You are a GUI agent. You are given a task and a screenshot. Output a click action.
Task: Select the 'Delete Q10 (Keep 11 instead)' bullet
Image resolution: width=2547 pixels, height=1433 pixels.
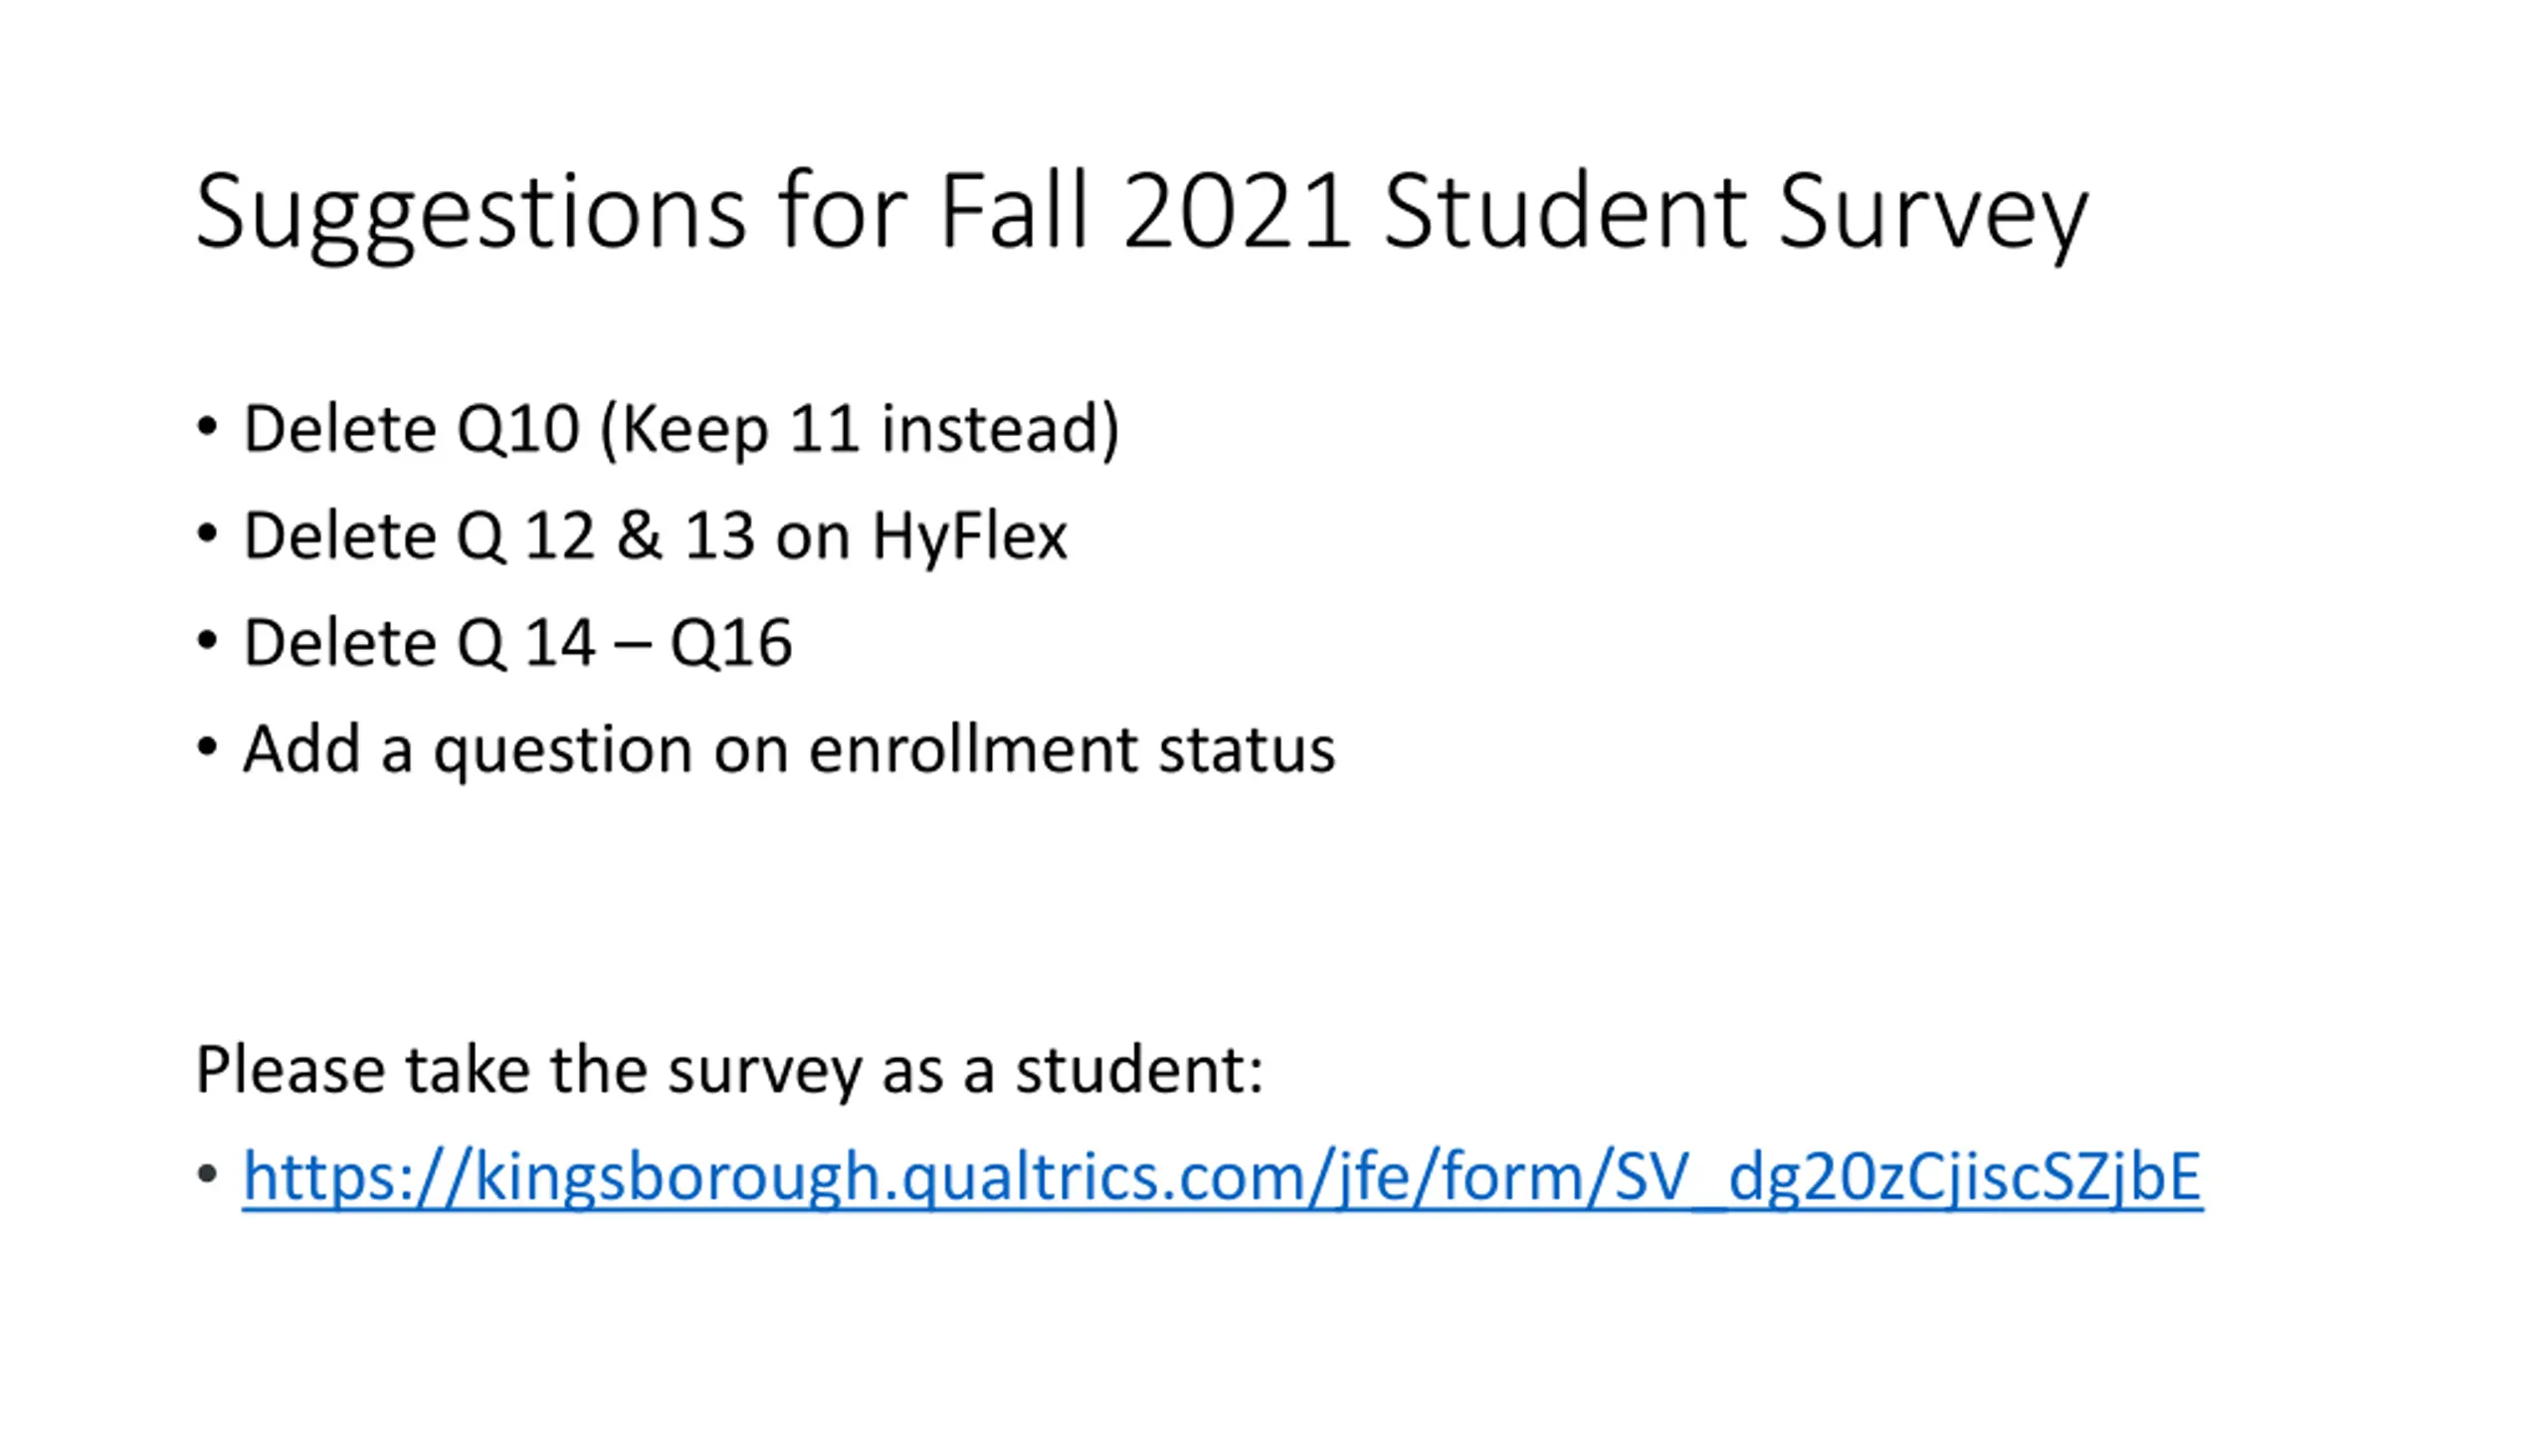682,429
